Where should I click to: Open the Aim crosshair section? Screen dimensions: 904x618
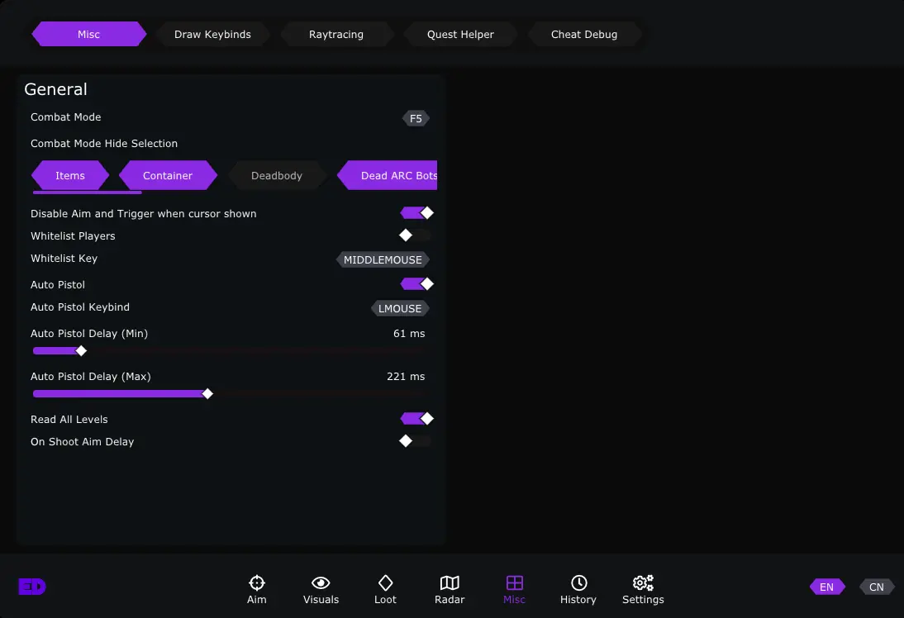[x=256, y=589]
